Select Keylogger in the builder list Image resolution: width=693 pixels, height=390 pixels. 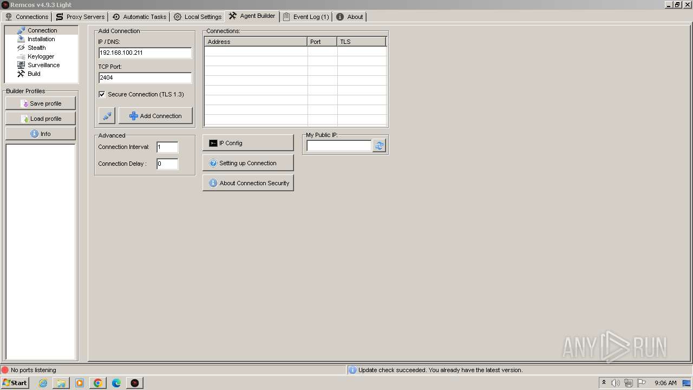pyautogui.click(x=41, y=56)
